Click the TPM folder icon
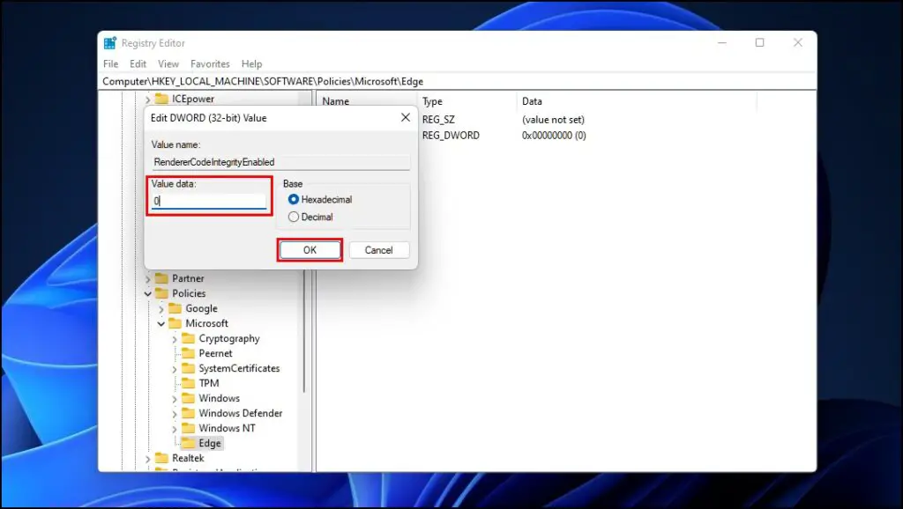903x509 pixels. [x=189, y=383]
